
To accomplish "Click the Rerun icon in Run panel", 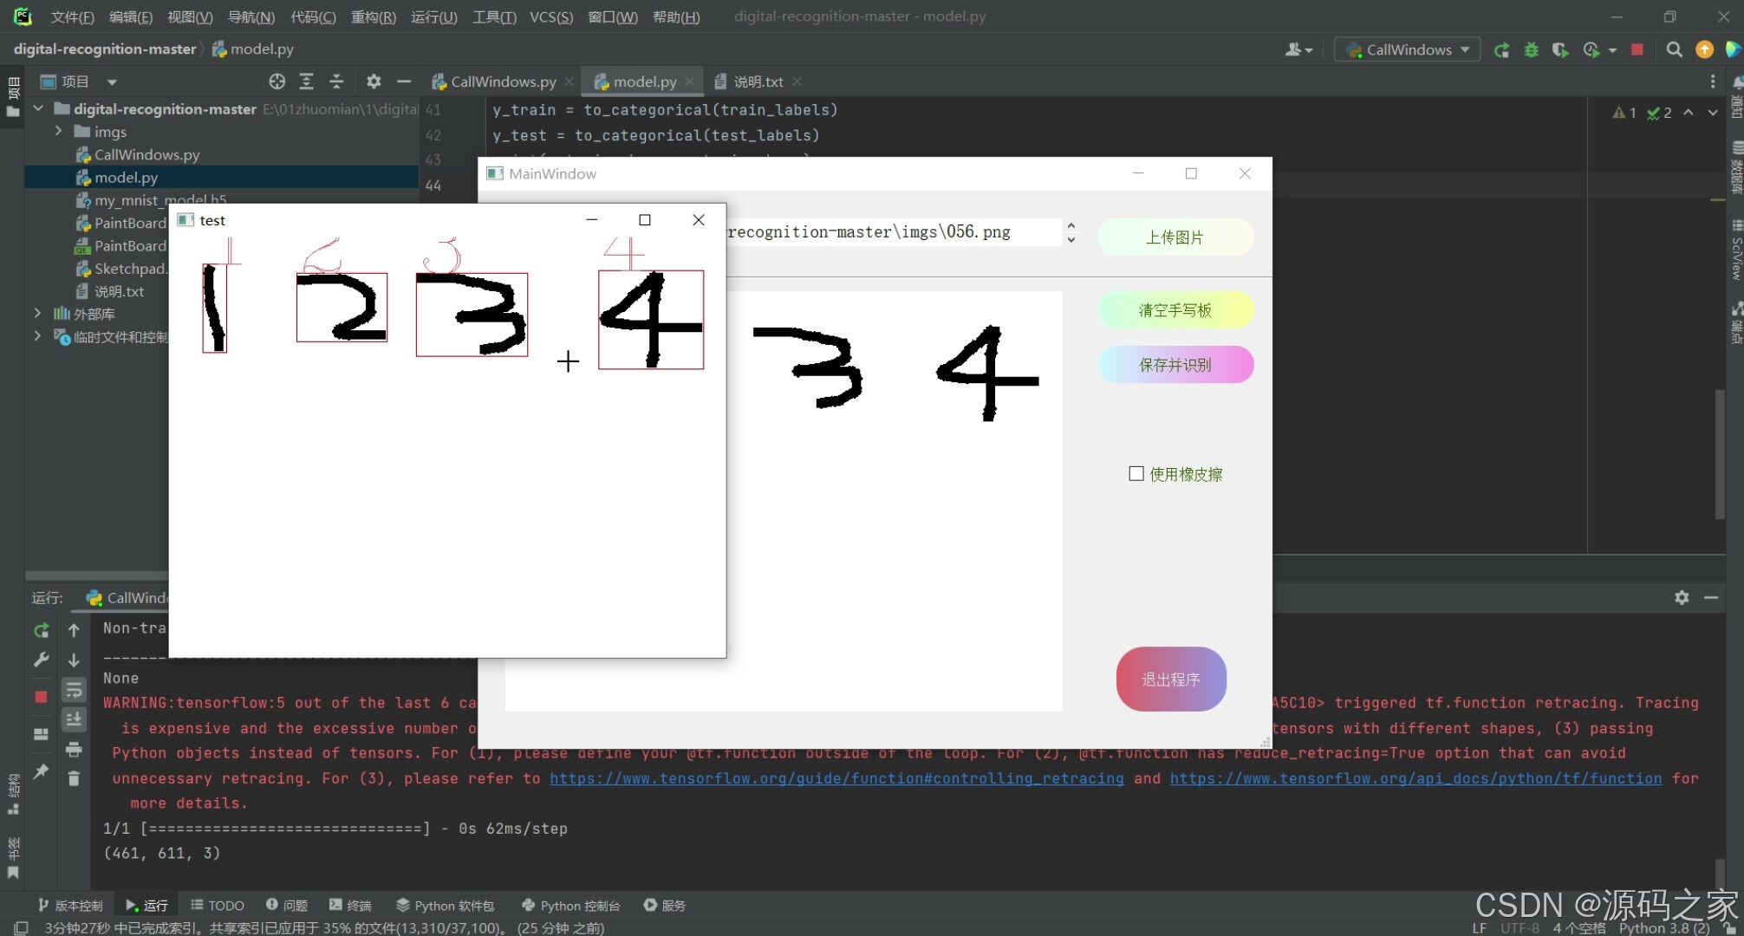I will point(41,630).
